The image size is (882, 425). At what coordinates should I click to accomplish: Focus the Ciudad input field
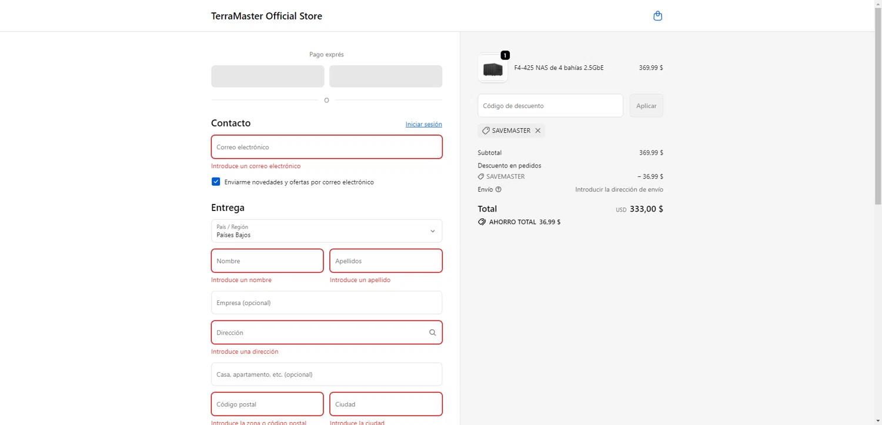[386, 404]
